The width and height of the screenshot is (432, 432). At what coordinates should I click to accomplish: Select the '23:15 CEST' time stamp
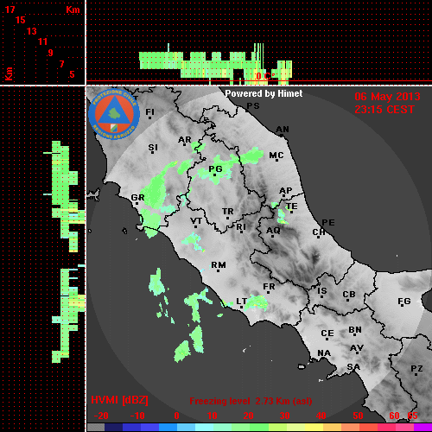point(384,110)
